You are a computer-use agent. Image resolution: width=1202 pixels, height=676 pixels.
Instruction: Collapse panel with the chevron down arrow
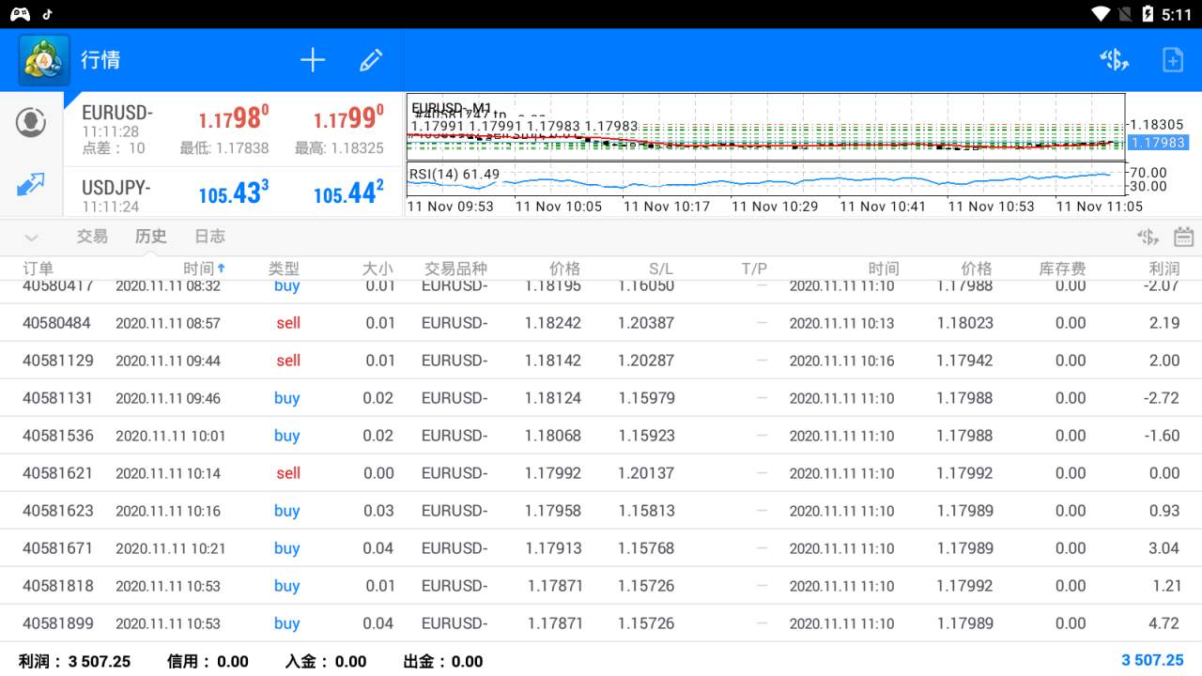(x=31, y=238)
